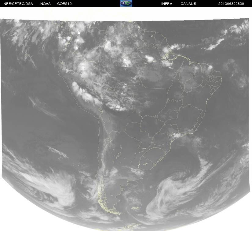Select the NOAA label in header
Image resolution: width=252 pixels, height=231 pixels.
[46, 4]
